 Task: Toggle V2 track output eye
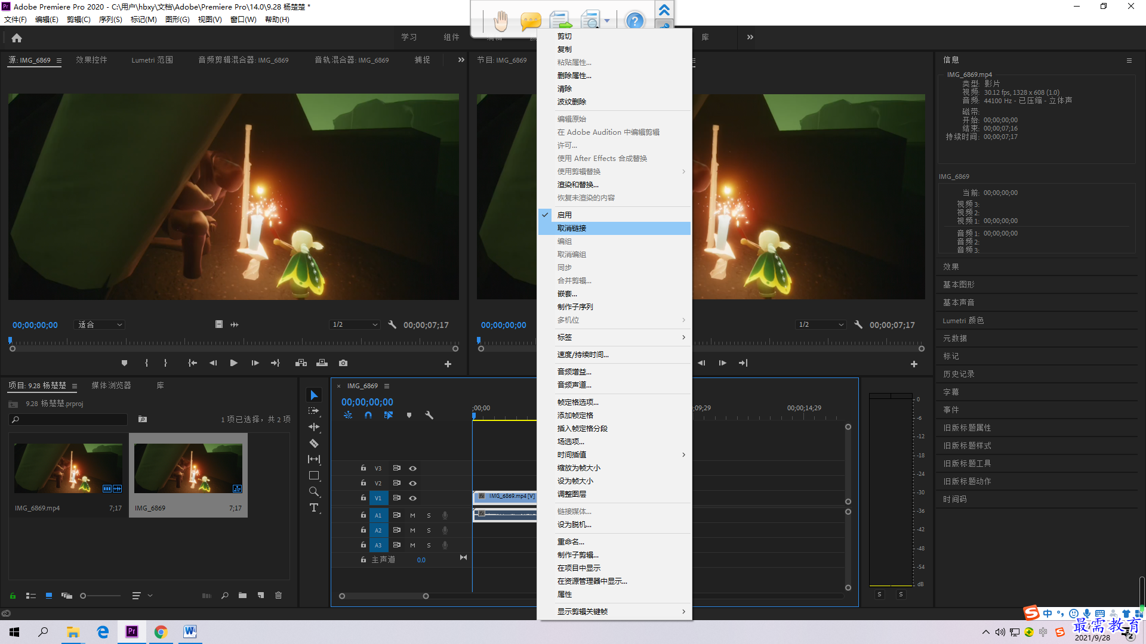(412, 483)
